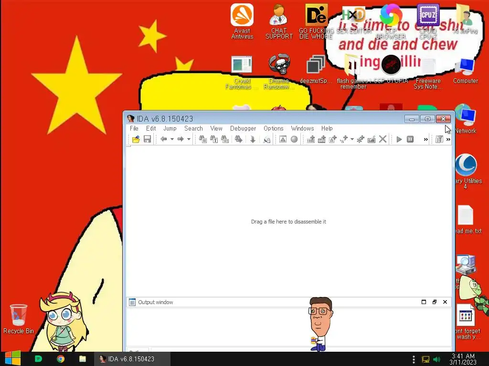Select the deeznutSp... desktop icon
The height and width of the screenshot is (366, 489).
tap(316, 69)
